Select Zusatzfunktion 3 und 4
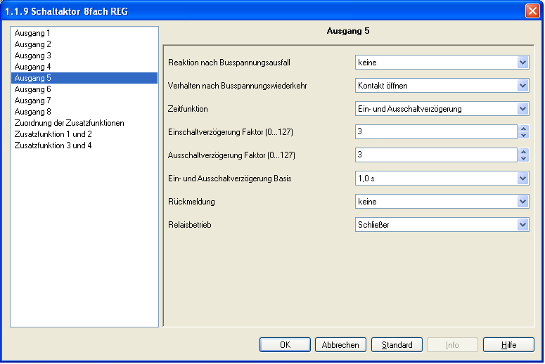Image resolution: width=545 pixels, height=364 pixels. pyautogui.click(x=53, y=145)
